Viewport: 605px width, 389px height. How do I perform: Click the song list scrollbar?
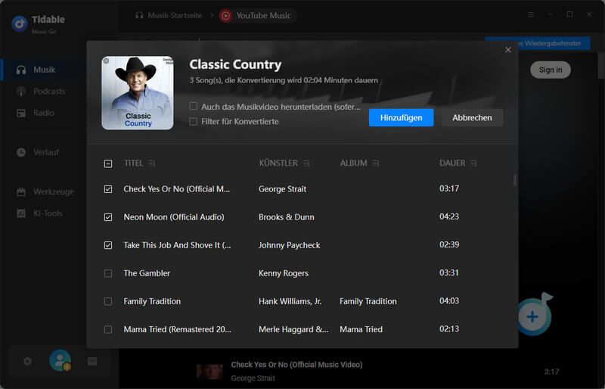pos(515,180)
